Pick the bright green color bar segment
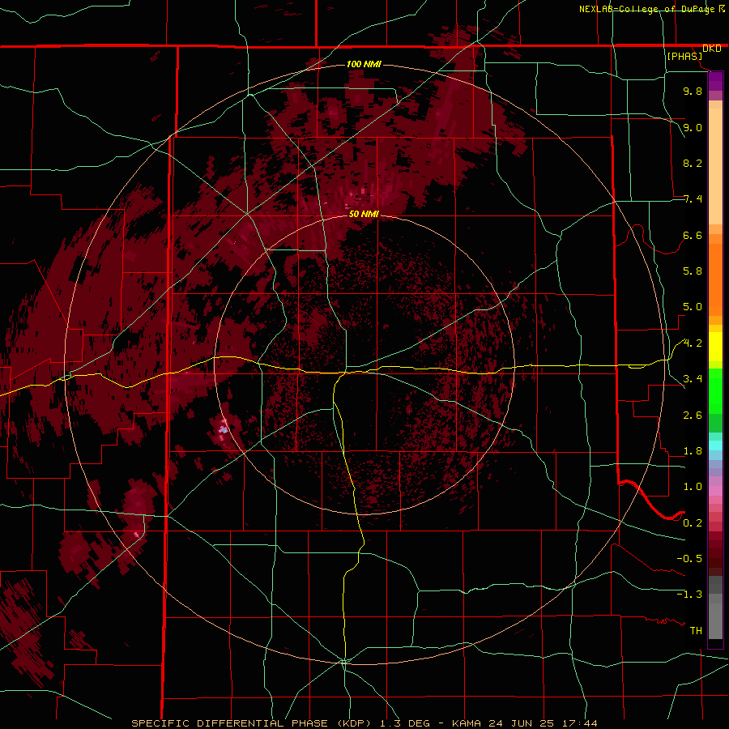Viewport: 729px width, 729px height. coord(715,391)
